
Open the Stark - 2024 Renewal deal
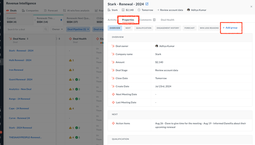pos(20,128)
